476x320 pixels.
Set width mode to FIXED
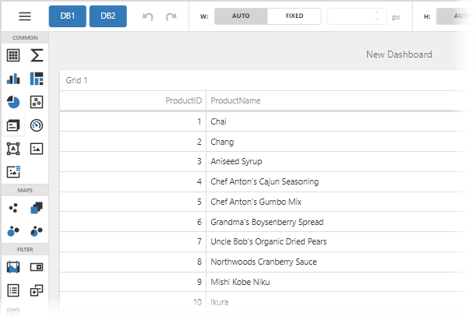(294, 16)
